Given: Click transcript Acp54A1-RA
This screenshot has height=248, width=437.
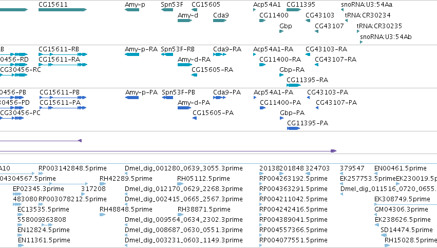Looking at the screenshot, I should pos(255,54).
